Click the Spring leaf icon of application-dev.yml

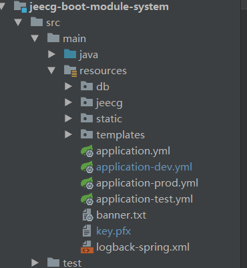click(87, 167)
